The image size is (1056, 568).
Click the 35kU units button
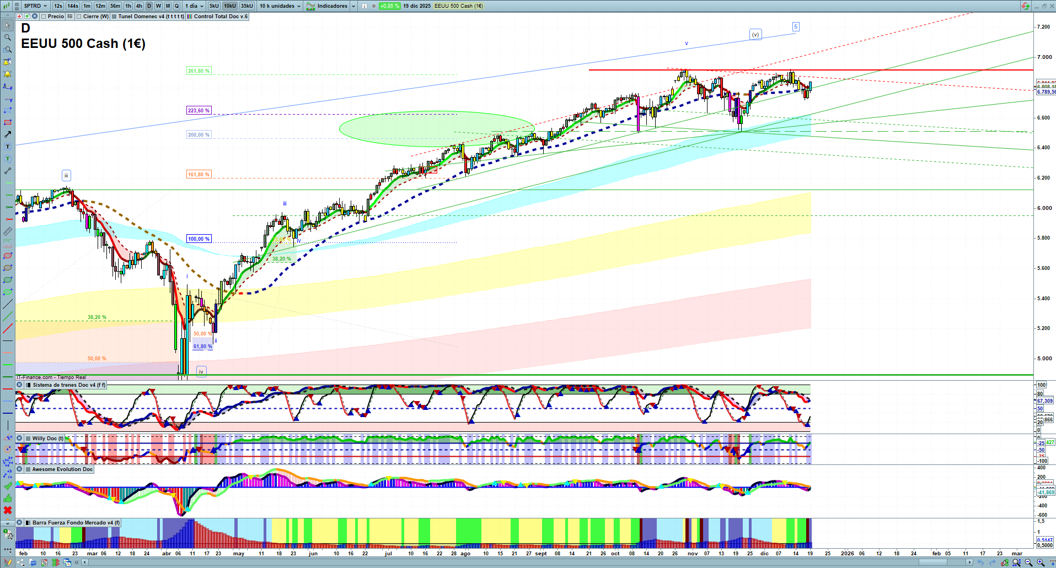(247, 6)
